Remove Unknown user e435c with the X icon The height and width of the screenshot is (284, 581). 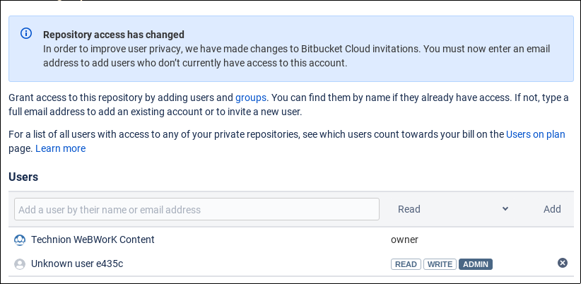coord(563,263)
